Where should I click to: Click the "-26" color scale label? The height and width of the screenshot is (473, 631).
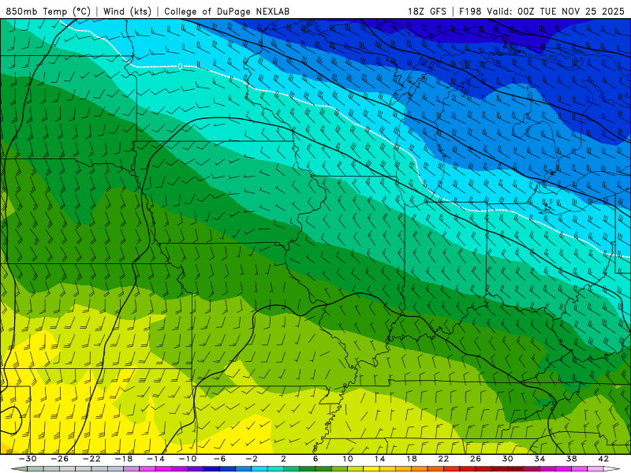tap(60, 459)
